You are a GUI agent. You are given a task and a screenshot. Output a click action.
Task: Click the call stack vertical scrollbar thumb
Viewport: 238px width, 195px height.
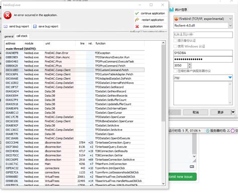click(163, 83)
